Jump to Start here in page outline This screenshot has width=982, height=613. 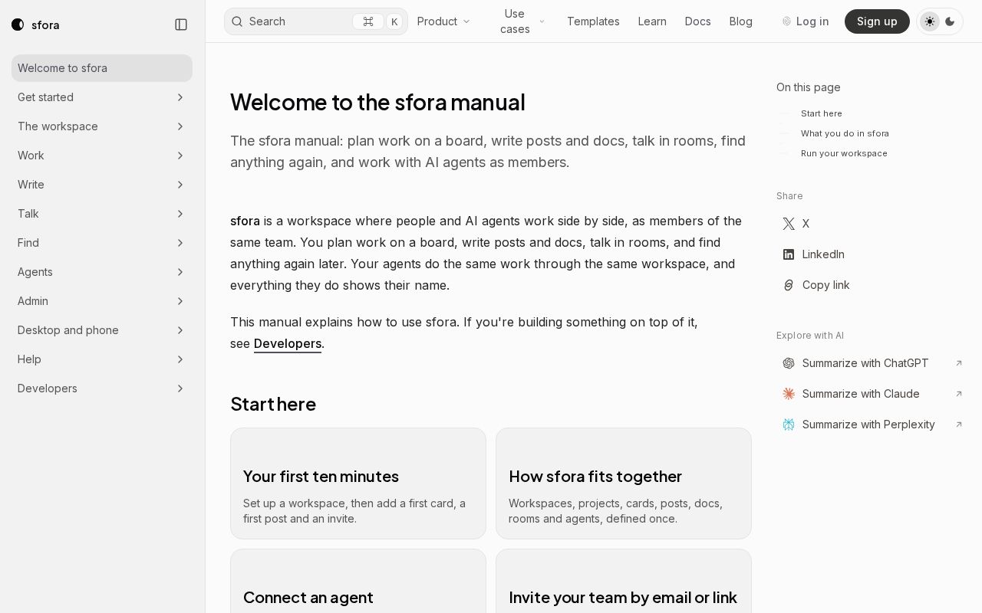click(822, 113)
